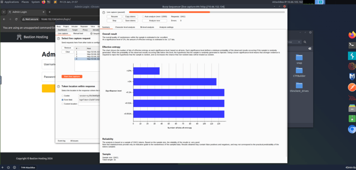Click the info icon in bottom panel

pos(14,168)
